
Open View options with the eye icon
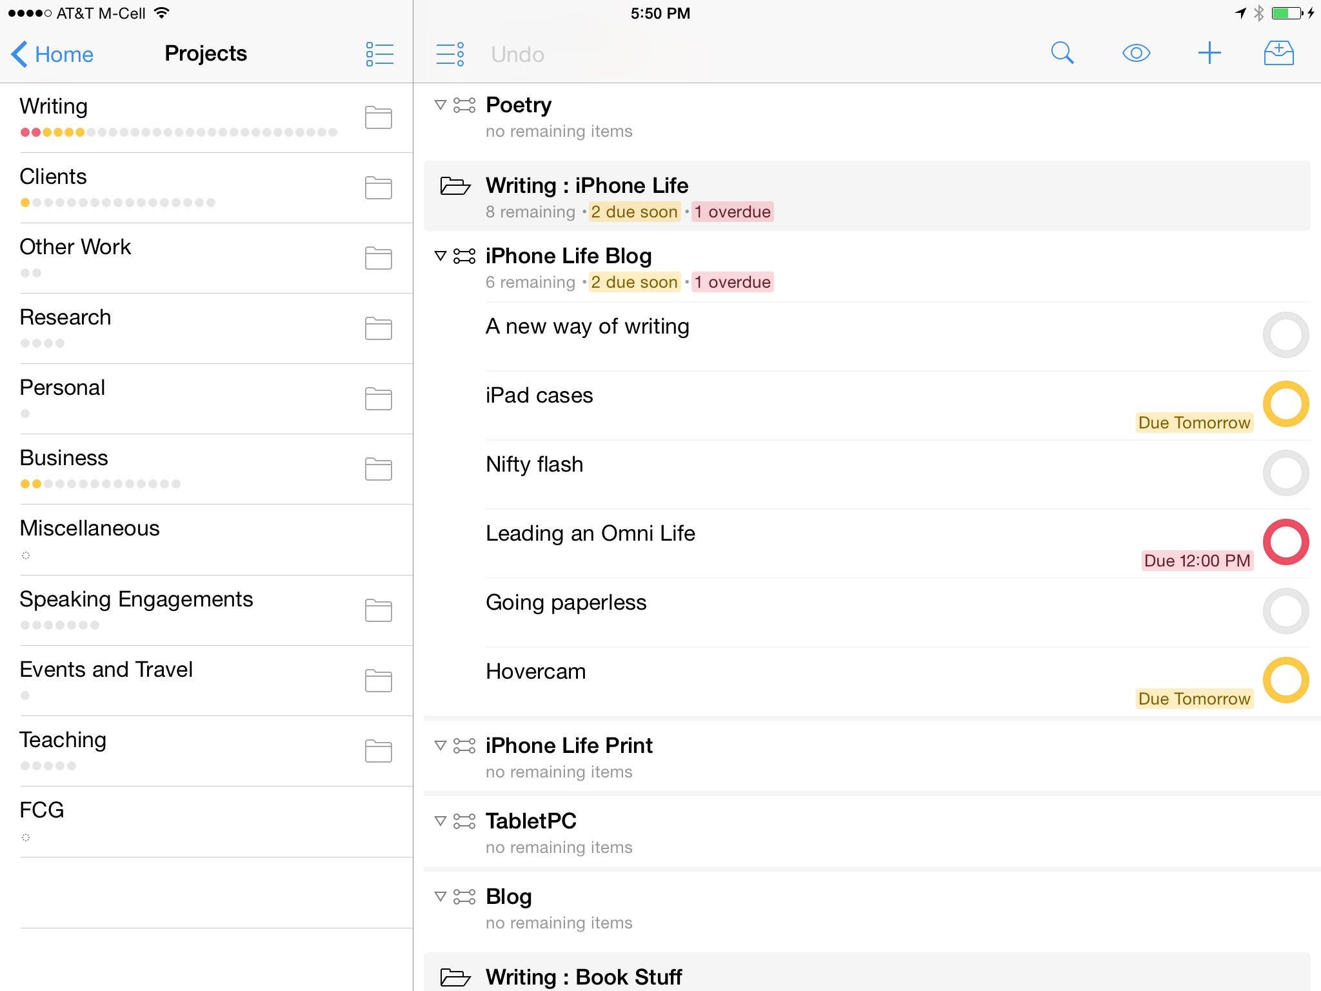pos(1136,53)
